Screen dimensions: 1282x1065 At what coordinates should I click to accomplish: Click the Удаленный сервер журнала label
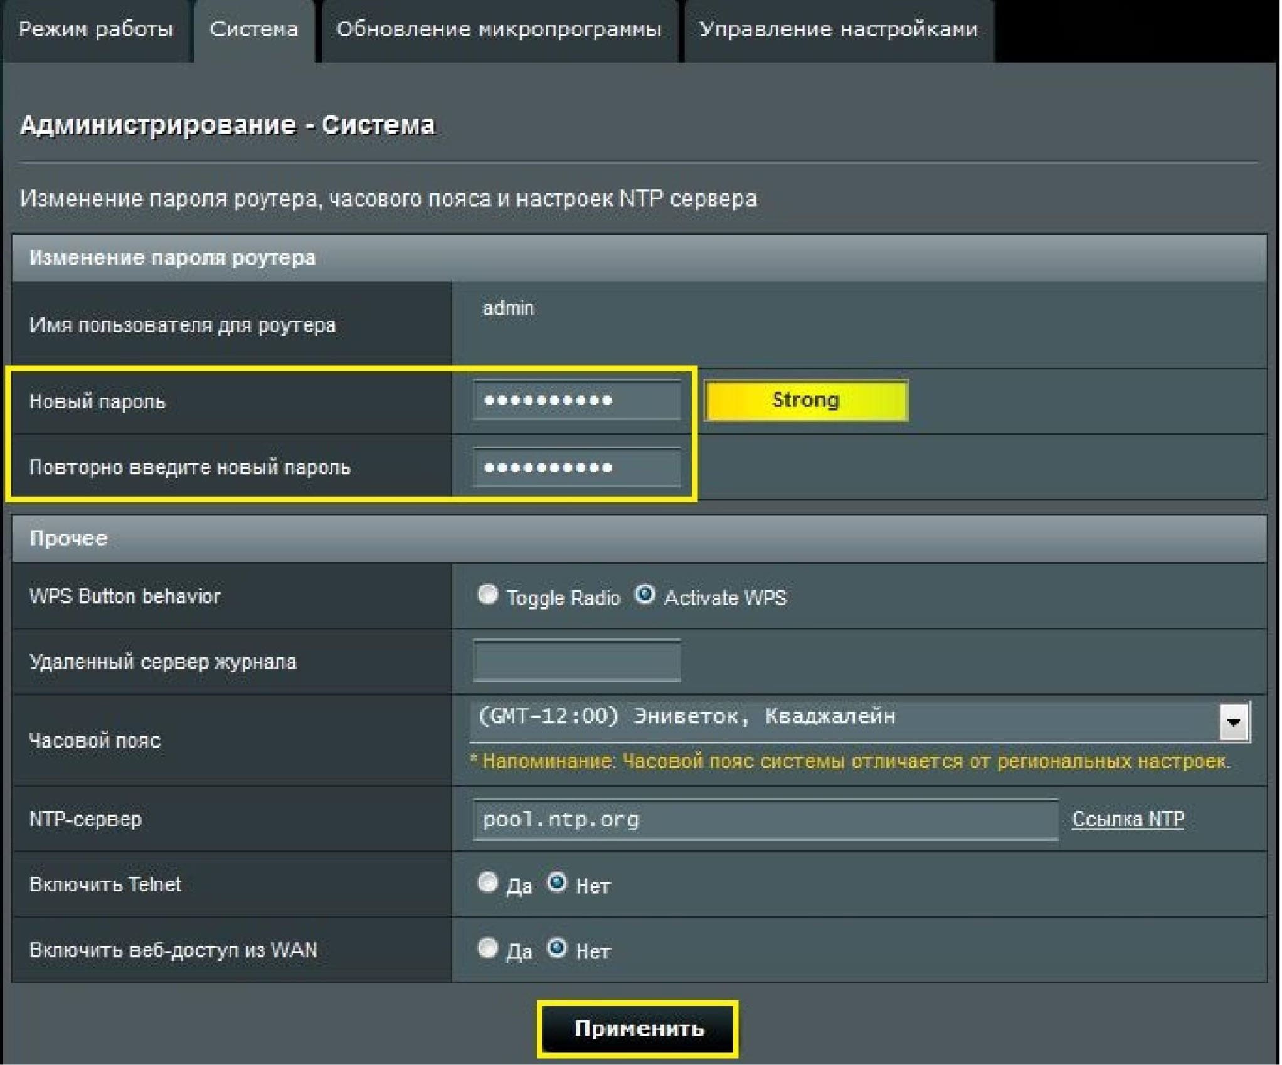click(x=163, y=662)
